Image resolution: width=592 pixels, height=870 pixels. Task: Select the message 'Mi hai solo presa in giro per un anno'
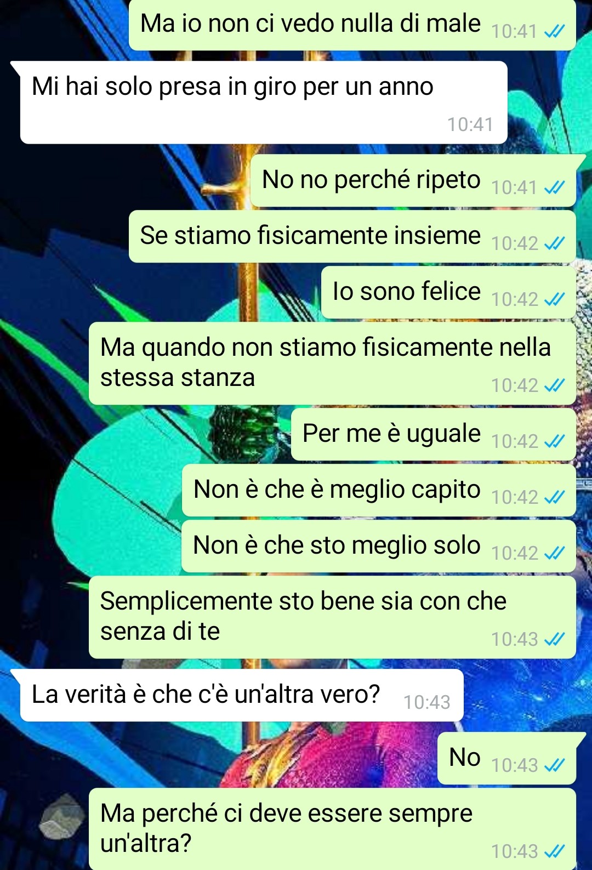(x=263, y=103)
